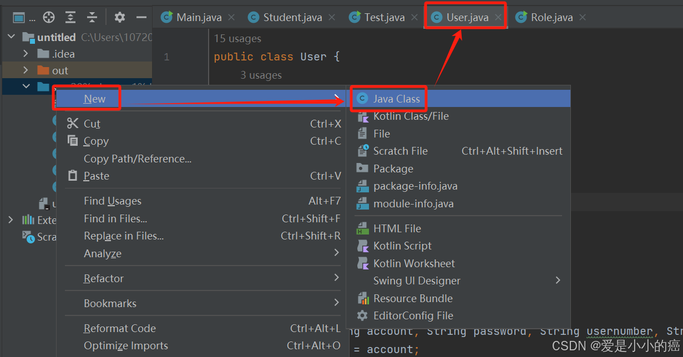Click the out folder icon

point(43,70)
